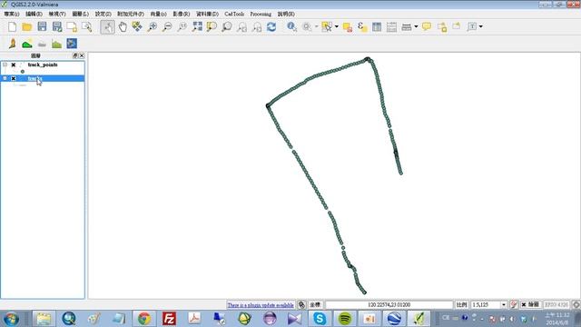
Task: Click the Save As floppy with pencil icon
Action: 57,26
